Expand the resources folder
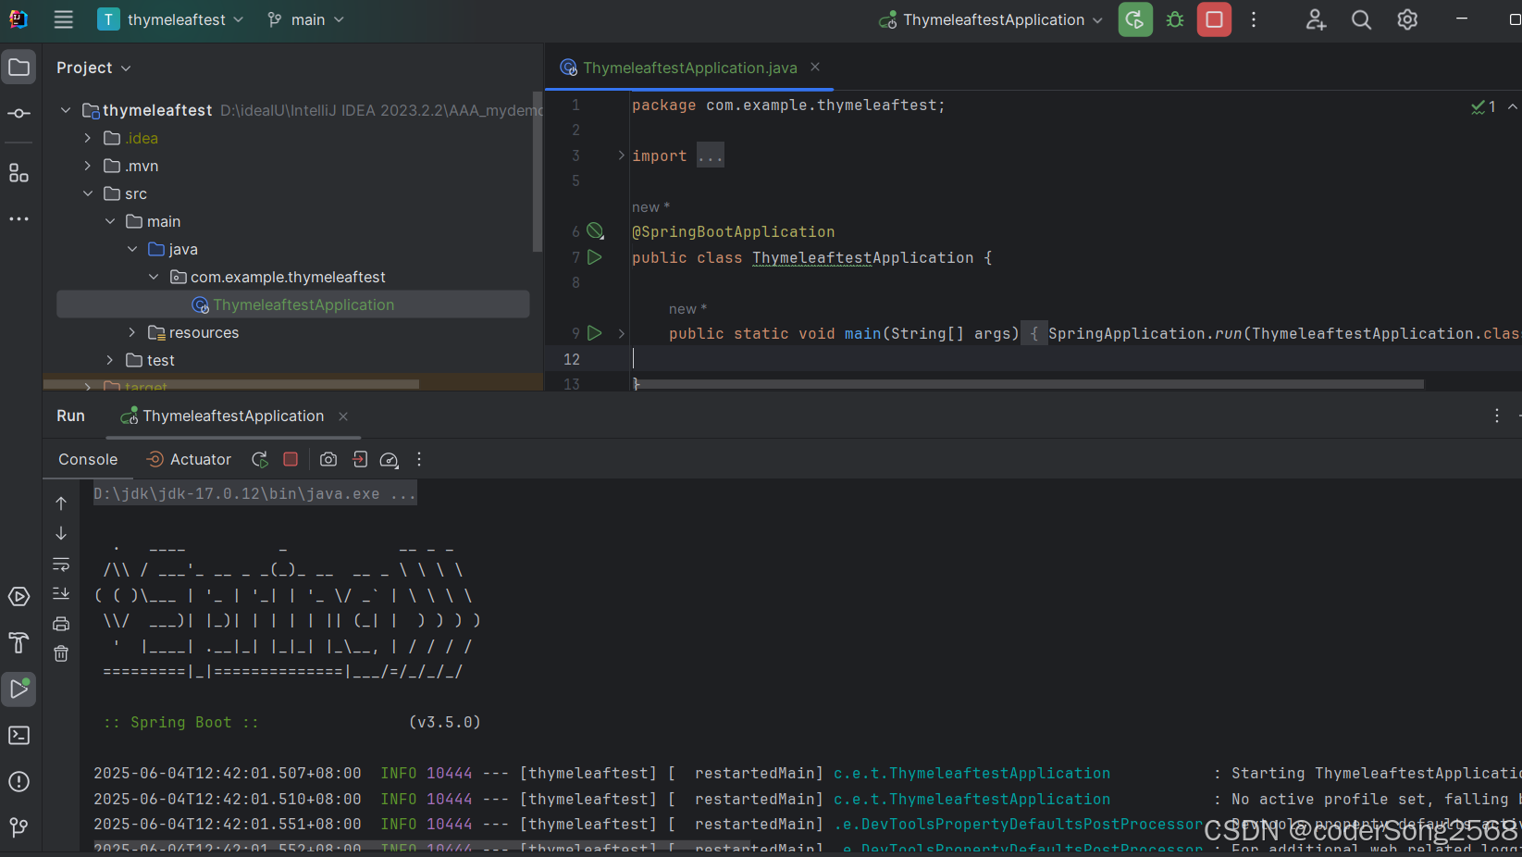1522x857 pixels. pyautogui.click(x=132, y=332)
